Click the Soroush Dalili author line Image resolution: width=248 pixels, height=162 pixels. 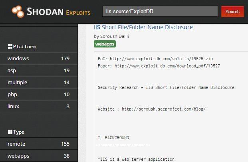111,36
